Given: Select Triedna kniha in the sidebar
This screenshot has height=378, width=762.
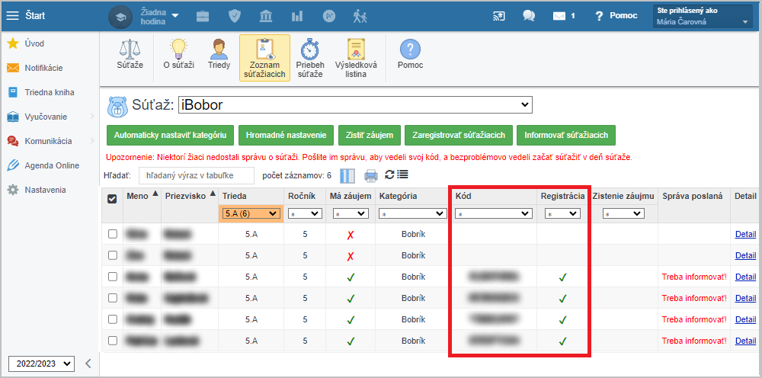Looking at the screenshot, I should tap(49, 92).
